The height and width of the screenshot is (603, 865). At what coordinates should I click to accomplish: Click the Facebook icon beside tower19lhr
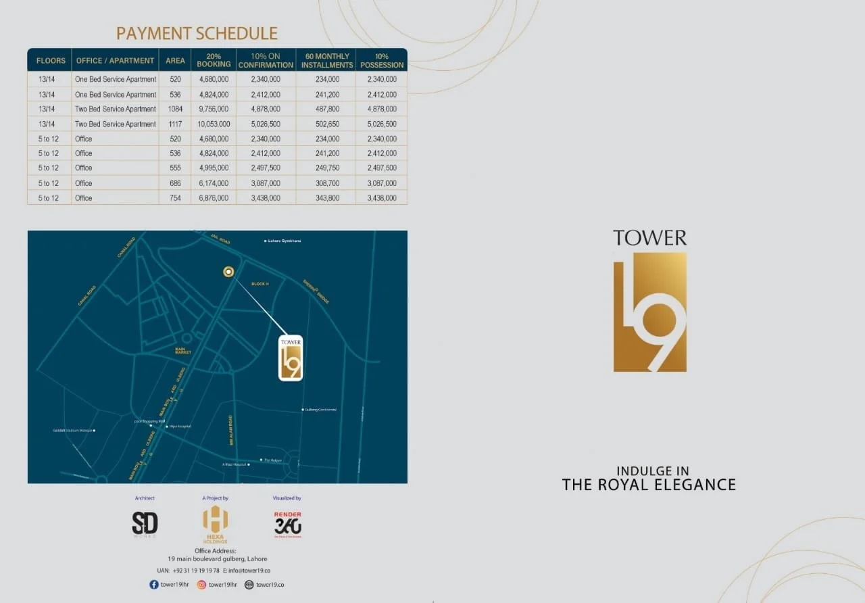click(x=154, y=585)
